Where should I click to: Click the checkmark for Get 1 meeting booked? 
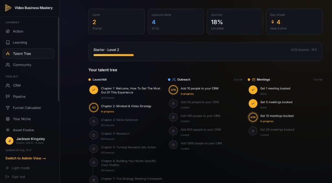pos(253,90)
